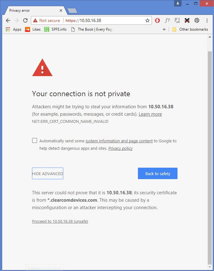Open the Pinterest extension

coord(197,20)
